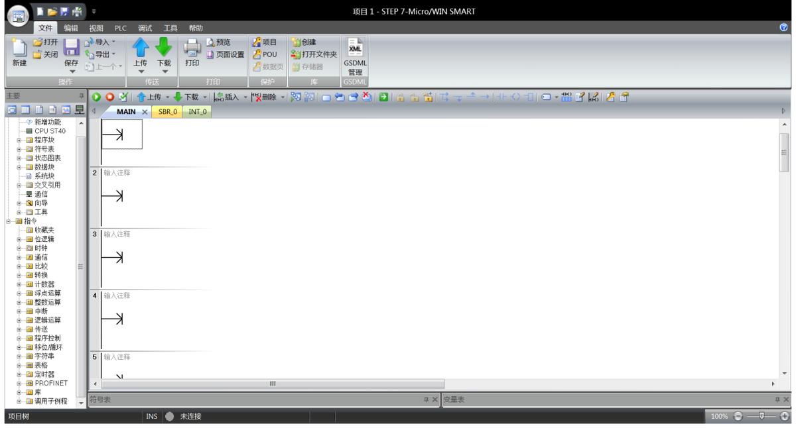
Task: Select 通信 item under project tree
Action: pos(36,194)
